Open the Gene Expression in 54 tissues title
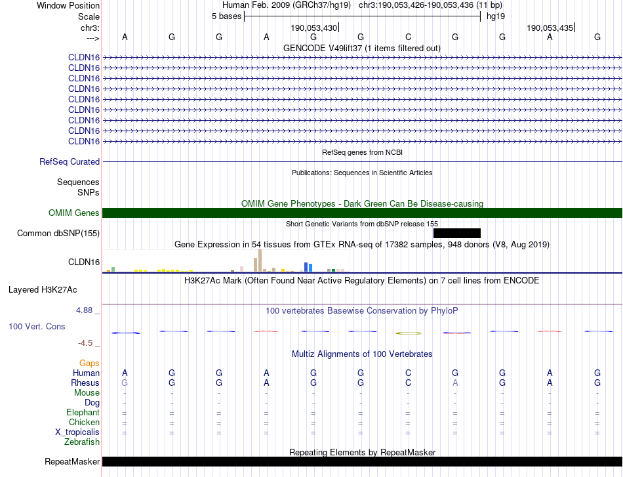 coord(362,245)
